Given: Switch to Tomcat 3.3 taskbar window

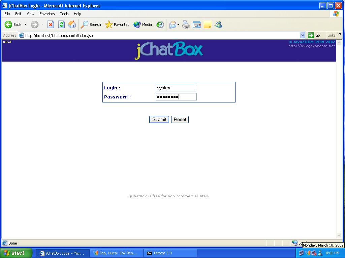Looking at the screenshot, I should pyautogui.click(x=170, y=253).
